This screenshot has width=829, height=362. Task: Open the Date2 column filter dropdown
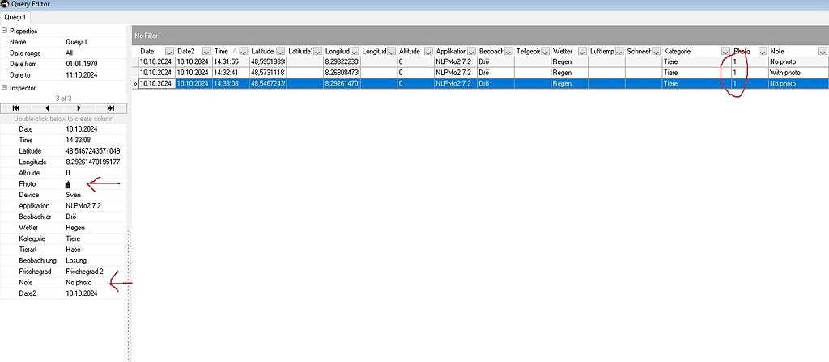pos(206,51)
